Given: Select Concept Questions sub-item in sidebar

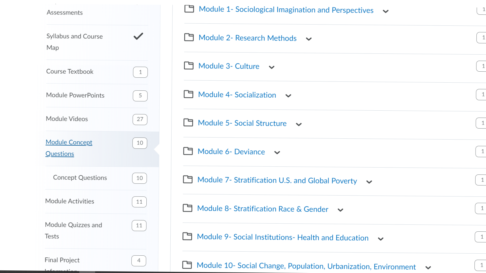Looking at the screenshot, I should click(80, 178).
